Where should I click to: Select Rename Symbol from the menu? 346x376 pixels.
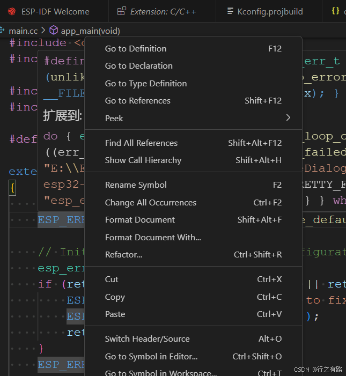(x=136, y=185)
